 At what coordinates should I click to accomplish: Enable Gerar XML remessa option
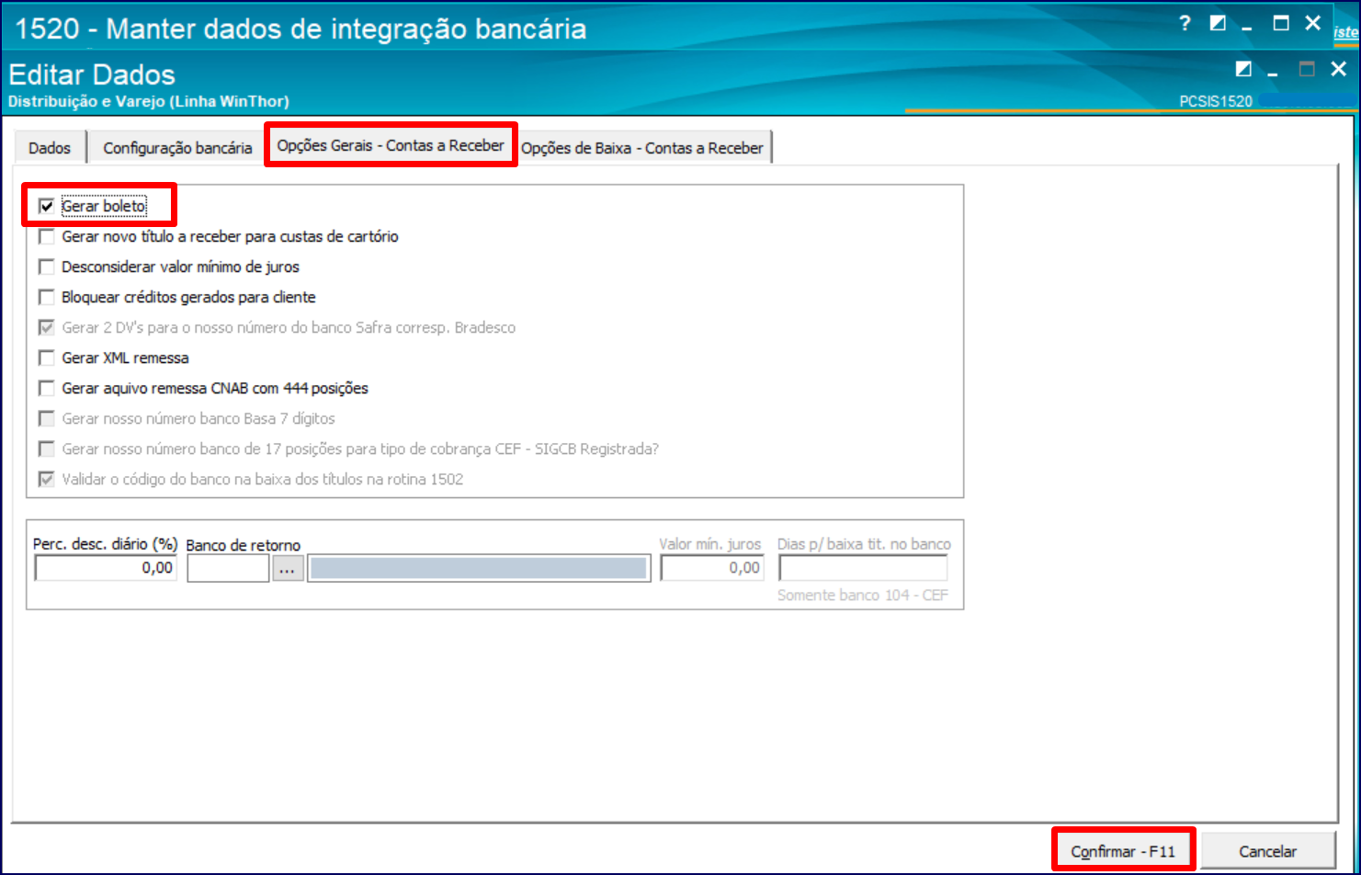point(47,358)
